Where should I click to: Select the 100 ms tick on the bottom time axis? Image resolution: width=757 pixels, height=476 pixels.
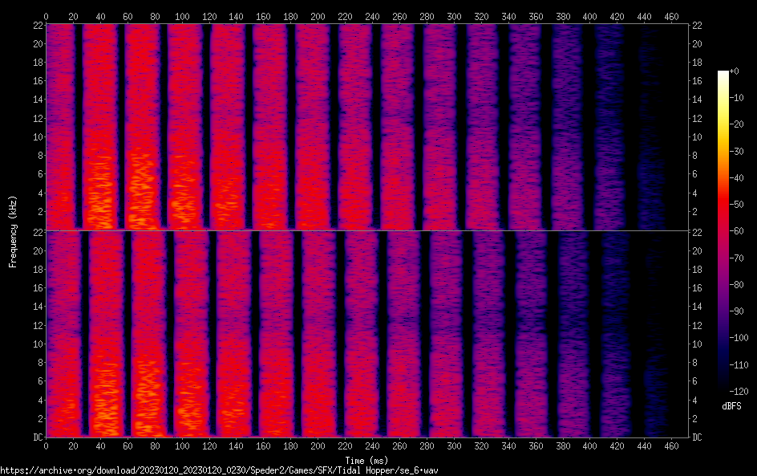(x=182, y=446)
